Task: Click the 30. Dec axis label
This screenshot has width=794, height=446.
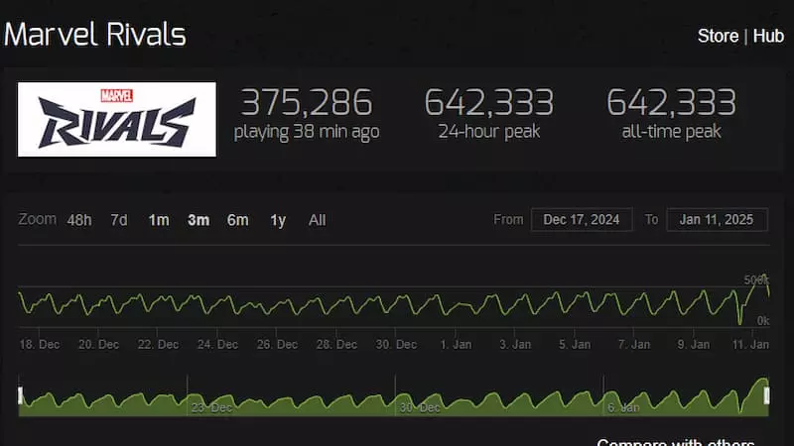Action: [396, 344]
